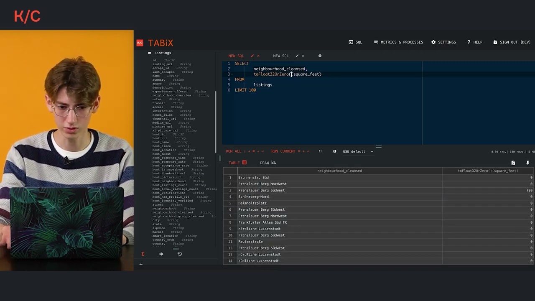Viewport: 535px width, 301px height.
Task: Click the SELECT keyword on line 1
Action: [x=242, y=64]
